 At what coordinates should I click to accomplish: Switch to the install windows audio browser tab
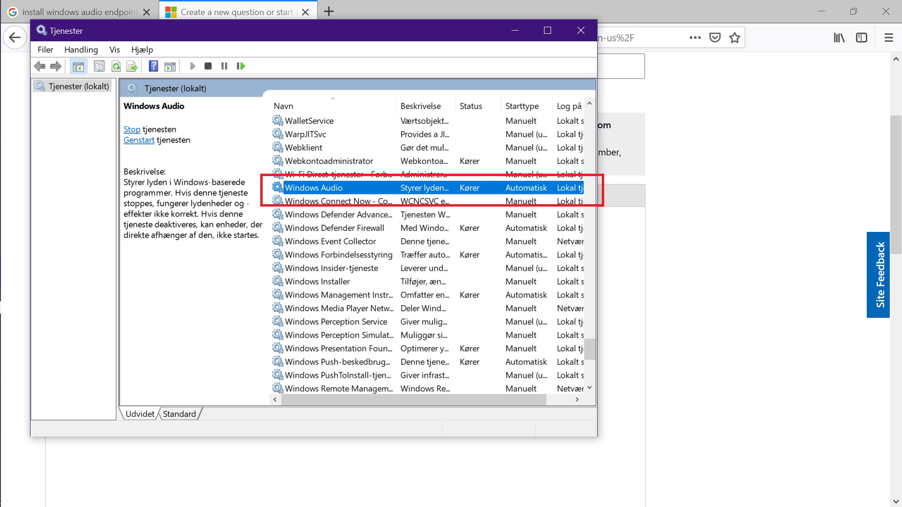pos(80,12)
